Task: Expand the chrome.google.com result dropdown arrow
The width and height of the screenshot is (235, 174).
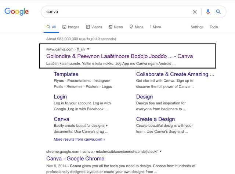Action: (x=161, y=151)
